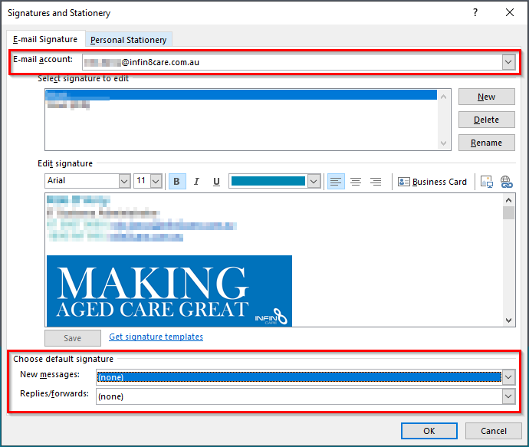Toggle italic formatting for signature text

[196, 182]
